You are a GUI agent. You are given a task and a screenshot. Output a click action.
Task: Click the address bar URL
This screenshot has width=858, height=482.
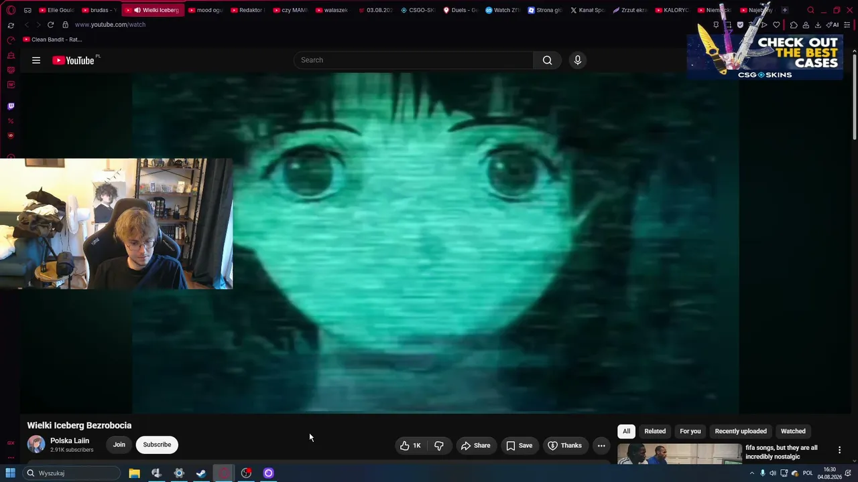[110, 25]
